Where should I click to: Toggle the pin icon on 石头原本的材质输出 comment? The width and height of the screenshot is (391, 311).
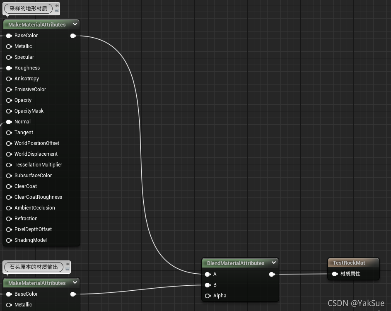[x=68, y=264]
